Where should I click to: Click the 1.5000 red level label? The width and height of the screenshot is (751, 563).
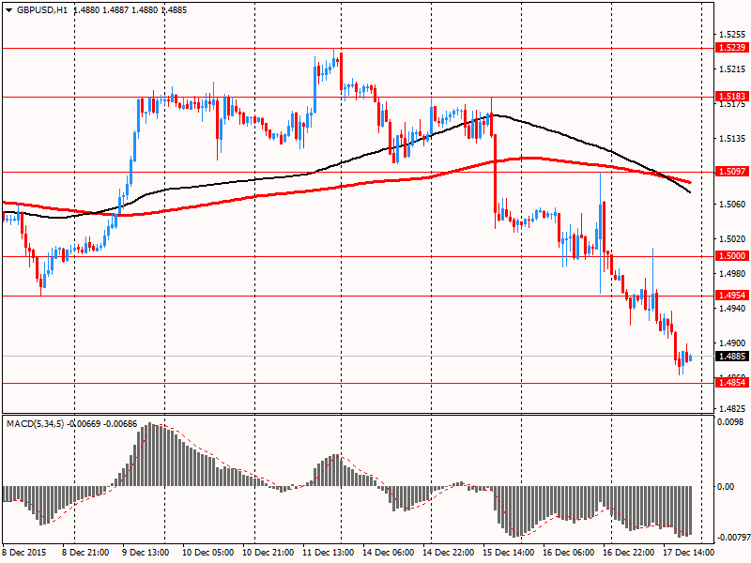[732, 256]
